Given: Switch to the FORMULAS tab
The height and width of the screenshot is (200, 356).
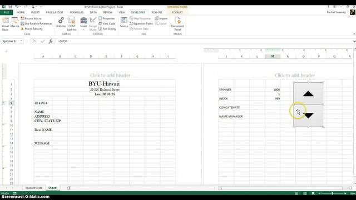Looking at the screenshot, I should [x=77, y=12].
